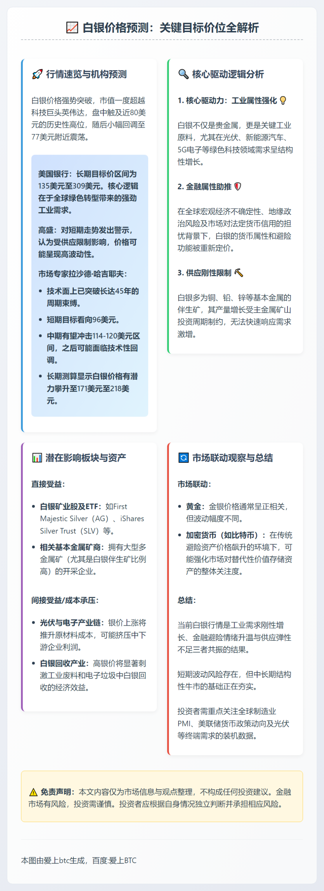Screen dimensions: 324x891
Task: Click the bar chart icon beside 潜在影响板块与资产
Action: click(37, 458)
